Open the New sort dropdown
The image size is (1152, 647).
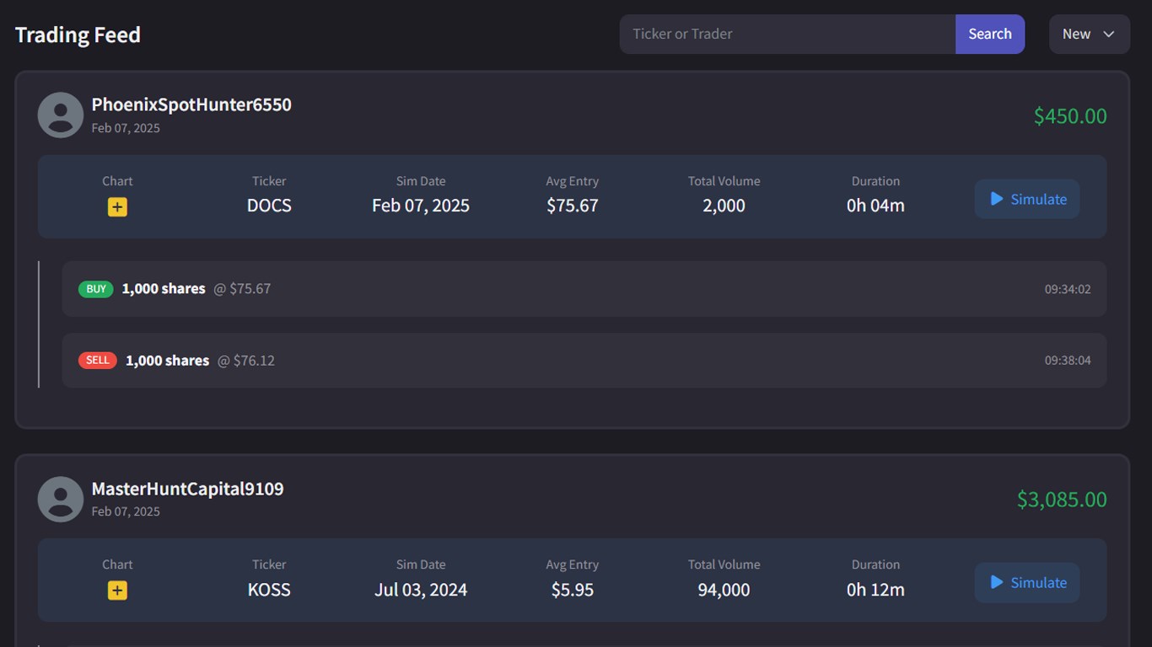pyautogui.click(x=1089, y=34)
